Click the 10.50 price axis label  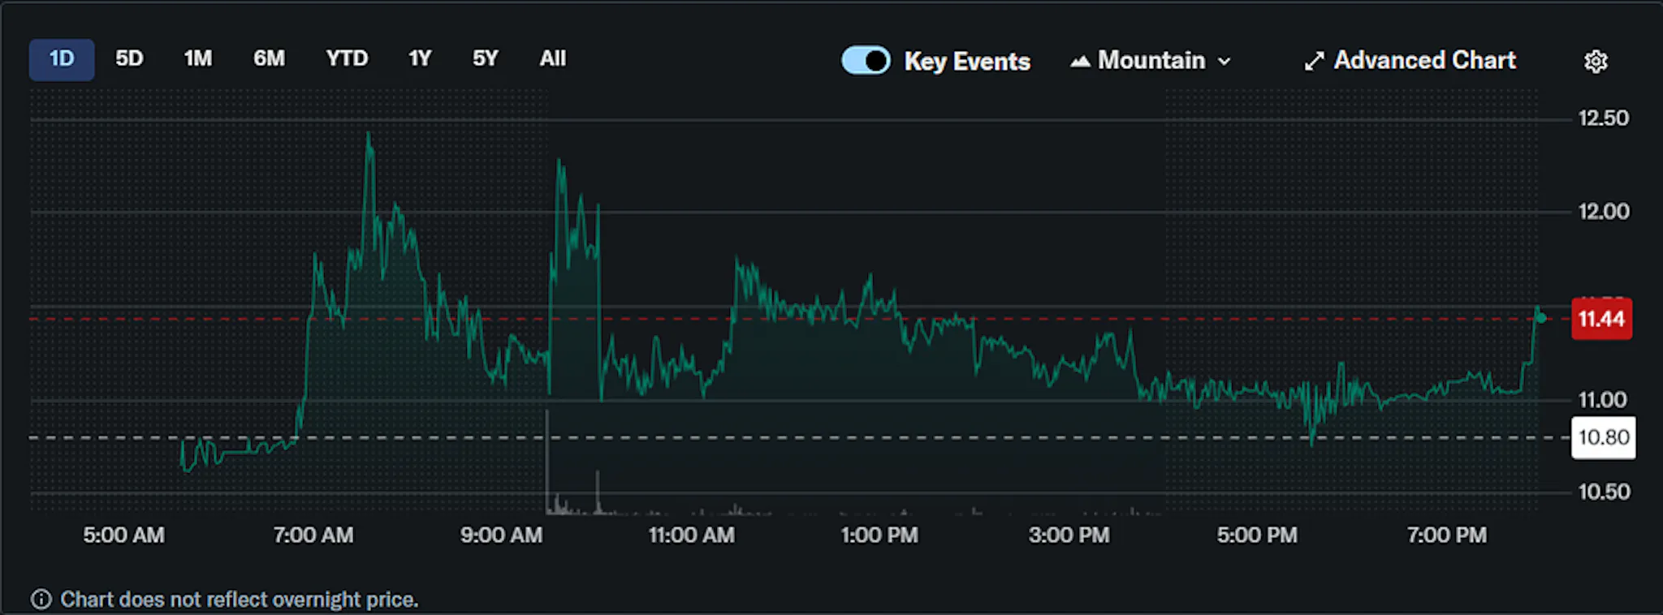coord(1604,492)
